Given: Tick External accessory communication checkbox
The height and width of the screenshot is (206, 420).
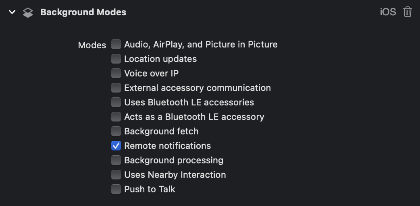Looking at the screenshot, I should pos(116,88).
